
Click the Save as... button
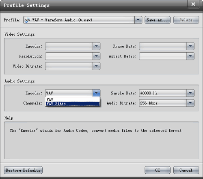158,20
